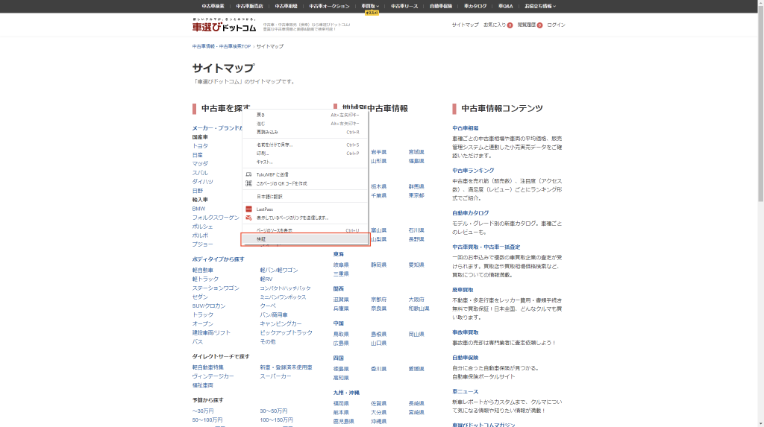The height and width of the screenshot is (427, 764).
Task: Choose ページのソースを表示 from context menu
Action: tap(305, 231)
